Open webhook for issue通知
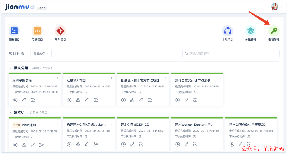 [24, 145]
